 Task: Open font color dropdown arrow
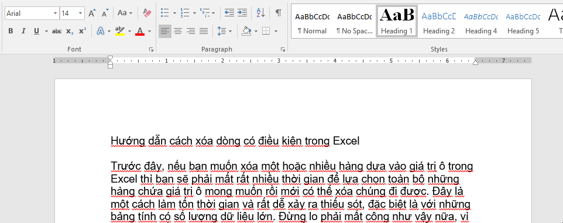tap(149, 31)
